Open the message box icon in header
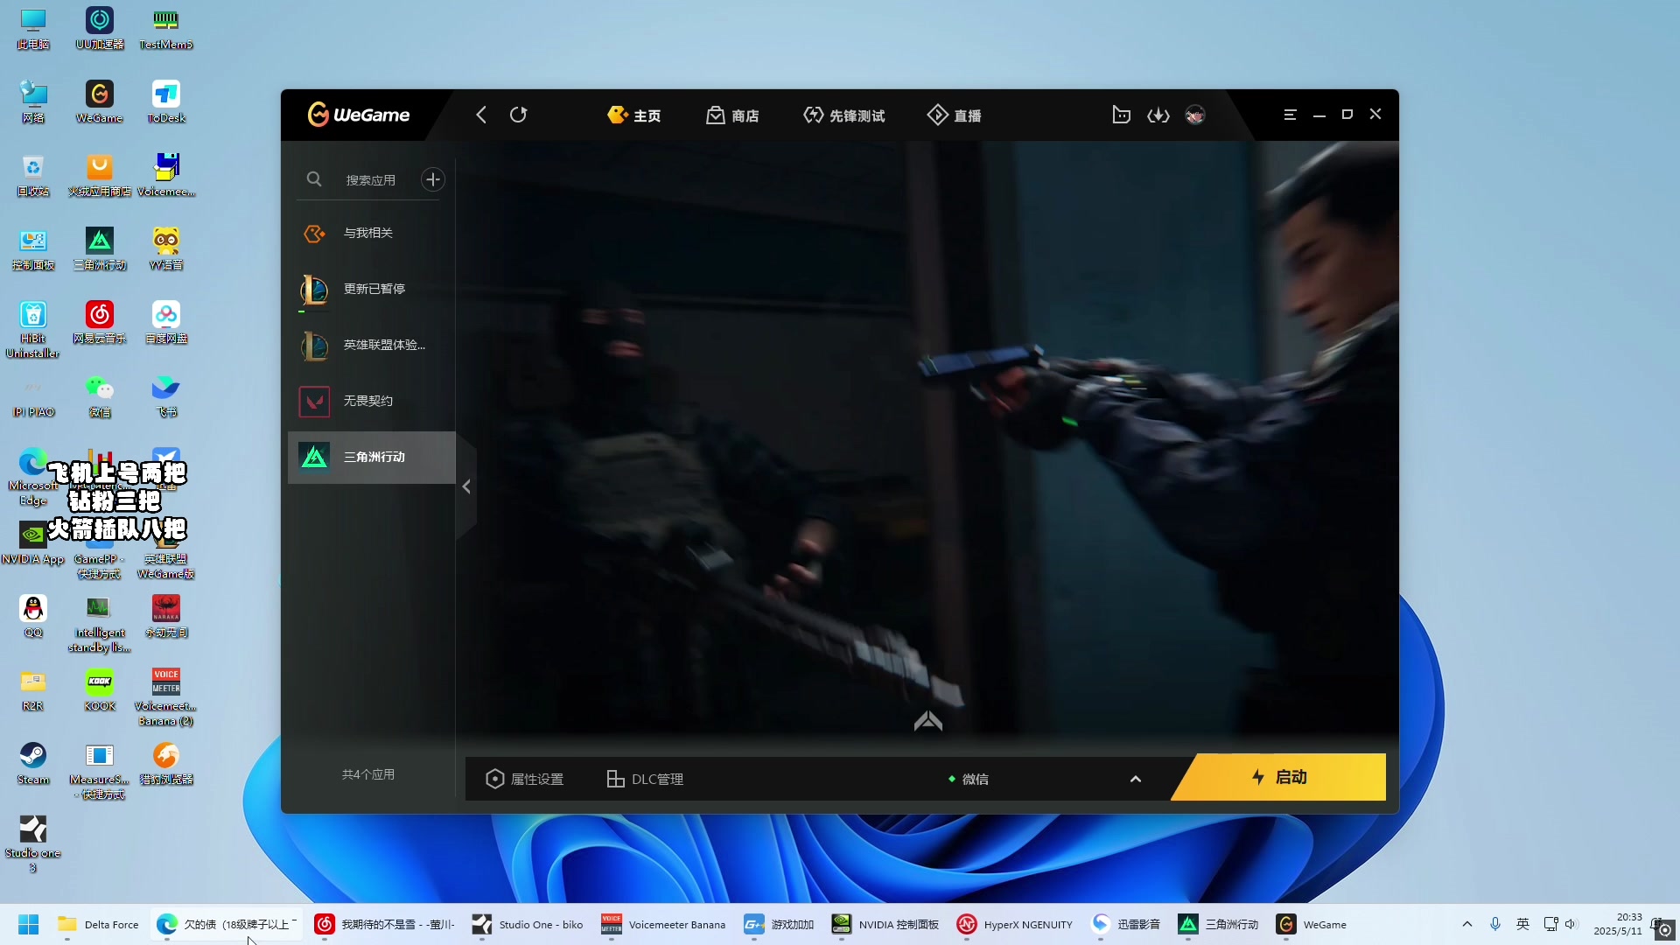This screenshot has width=1680, height=945. [1121, 115]
